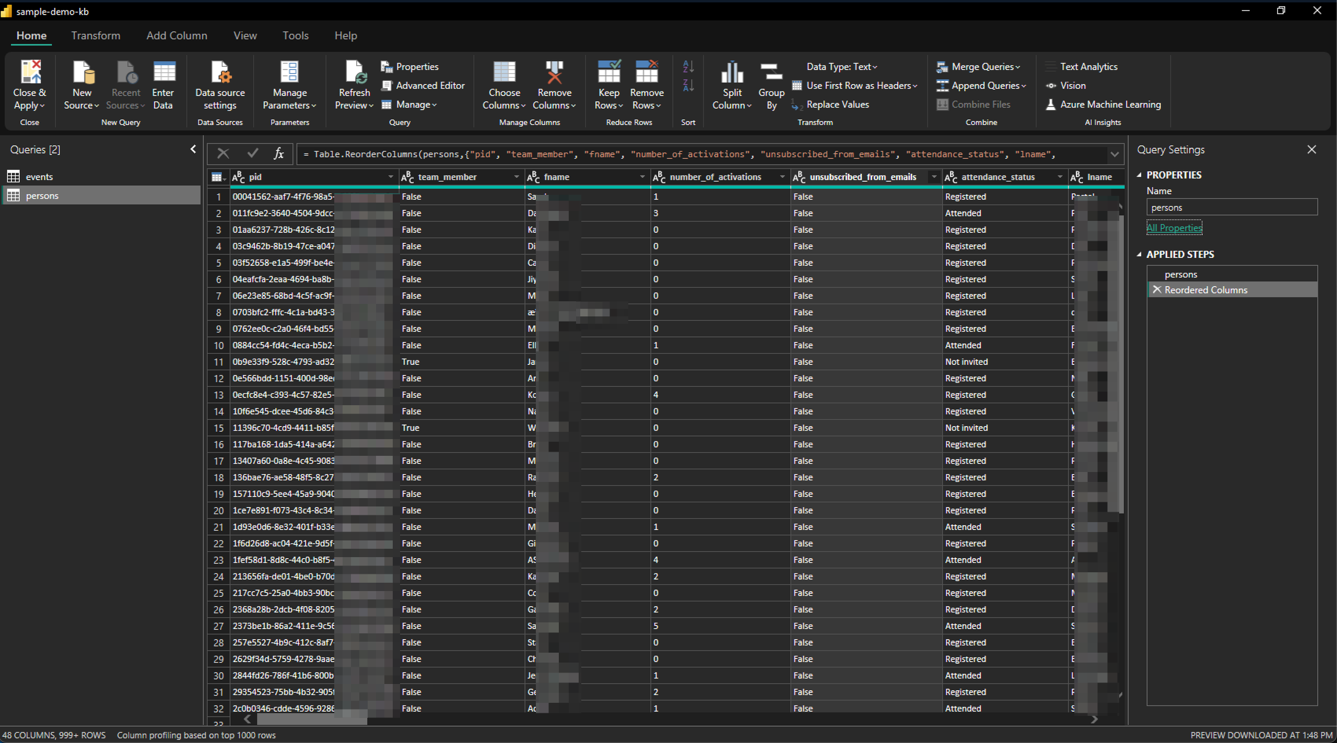Click the Remove Columns icon
The width and height of the screenshot is (1337, 743).
[x=554, y=72]
